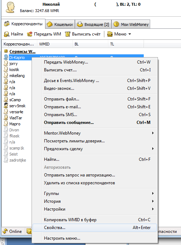Click the Найти magnifier icon in toolbar
181x245 pixels.
(x=6, y=34)
